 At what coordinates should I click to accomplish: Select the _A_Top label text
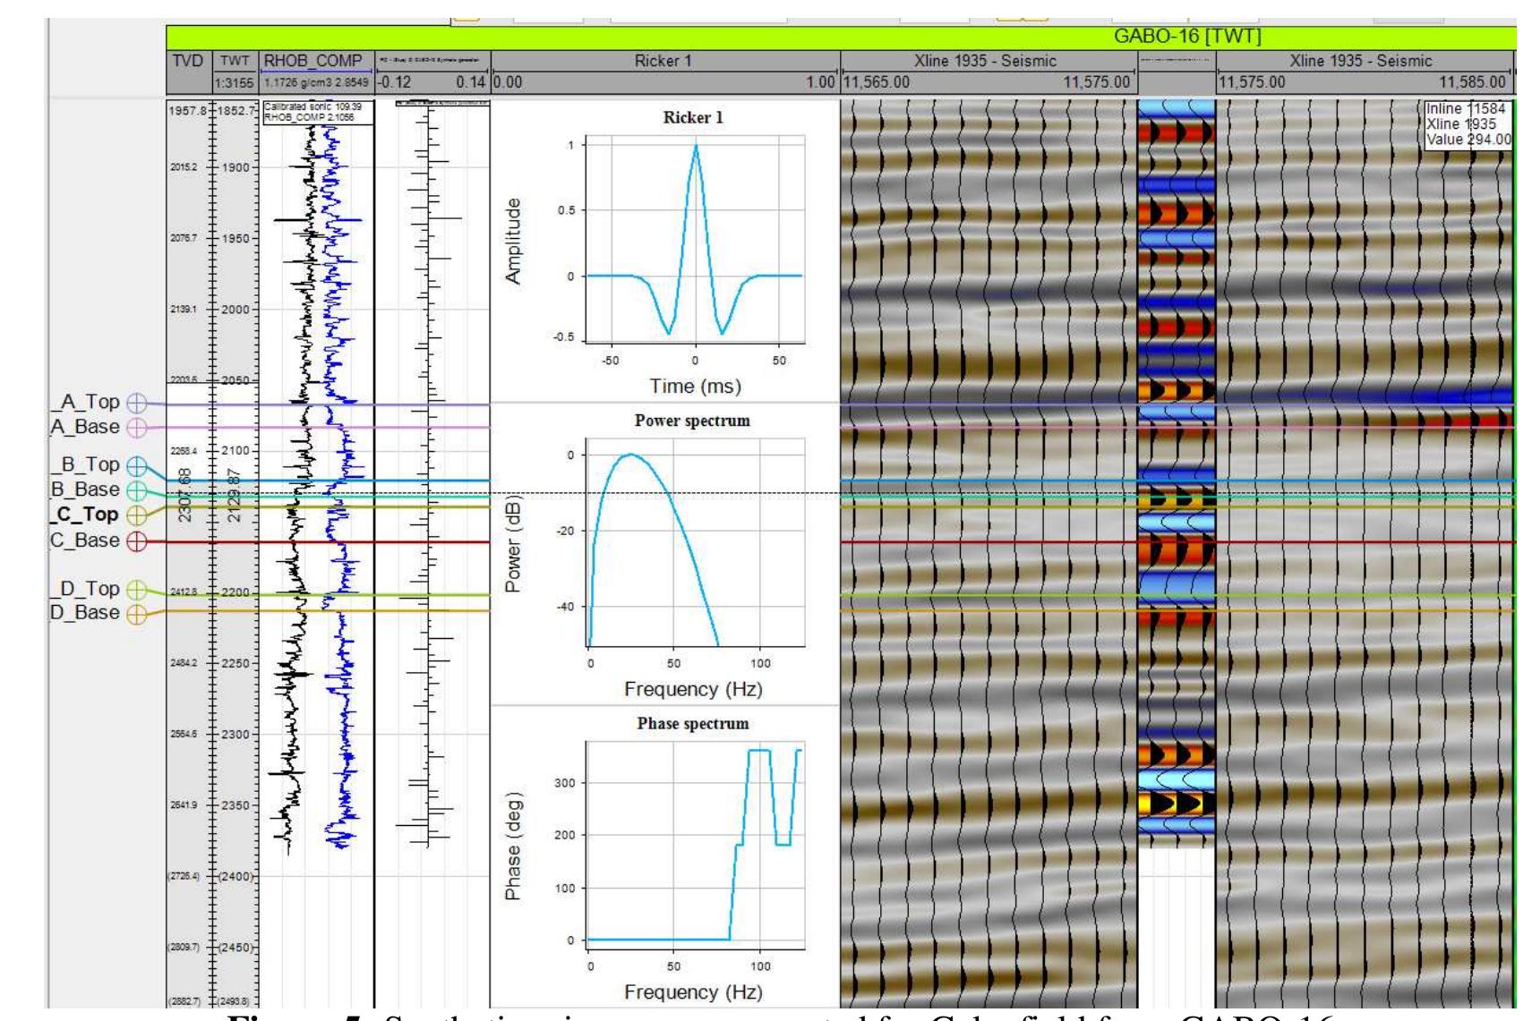coord(84,402)
